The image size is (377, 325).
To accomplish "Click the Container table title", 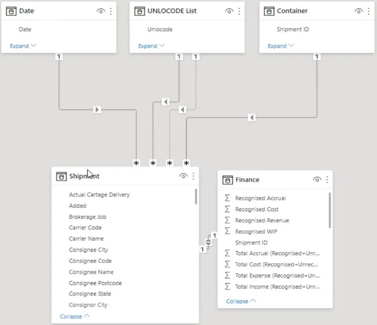I will [292, 11].
